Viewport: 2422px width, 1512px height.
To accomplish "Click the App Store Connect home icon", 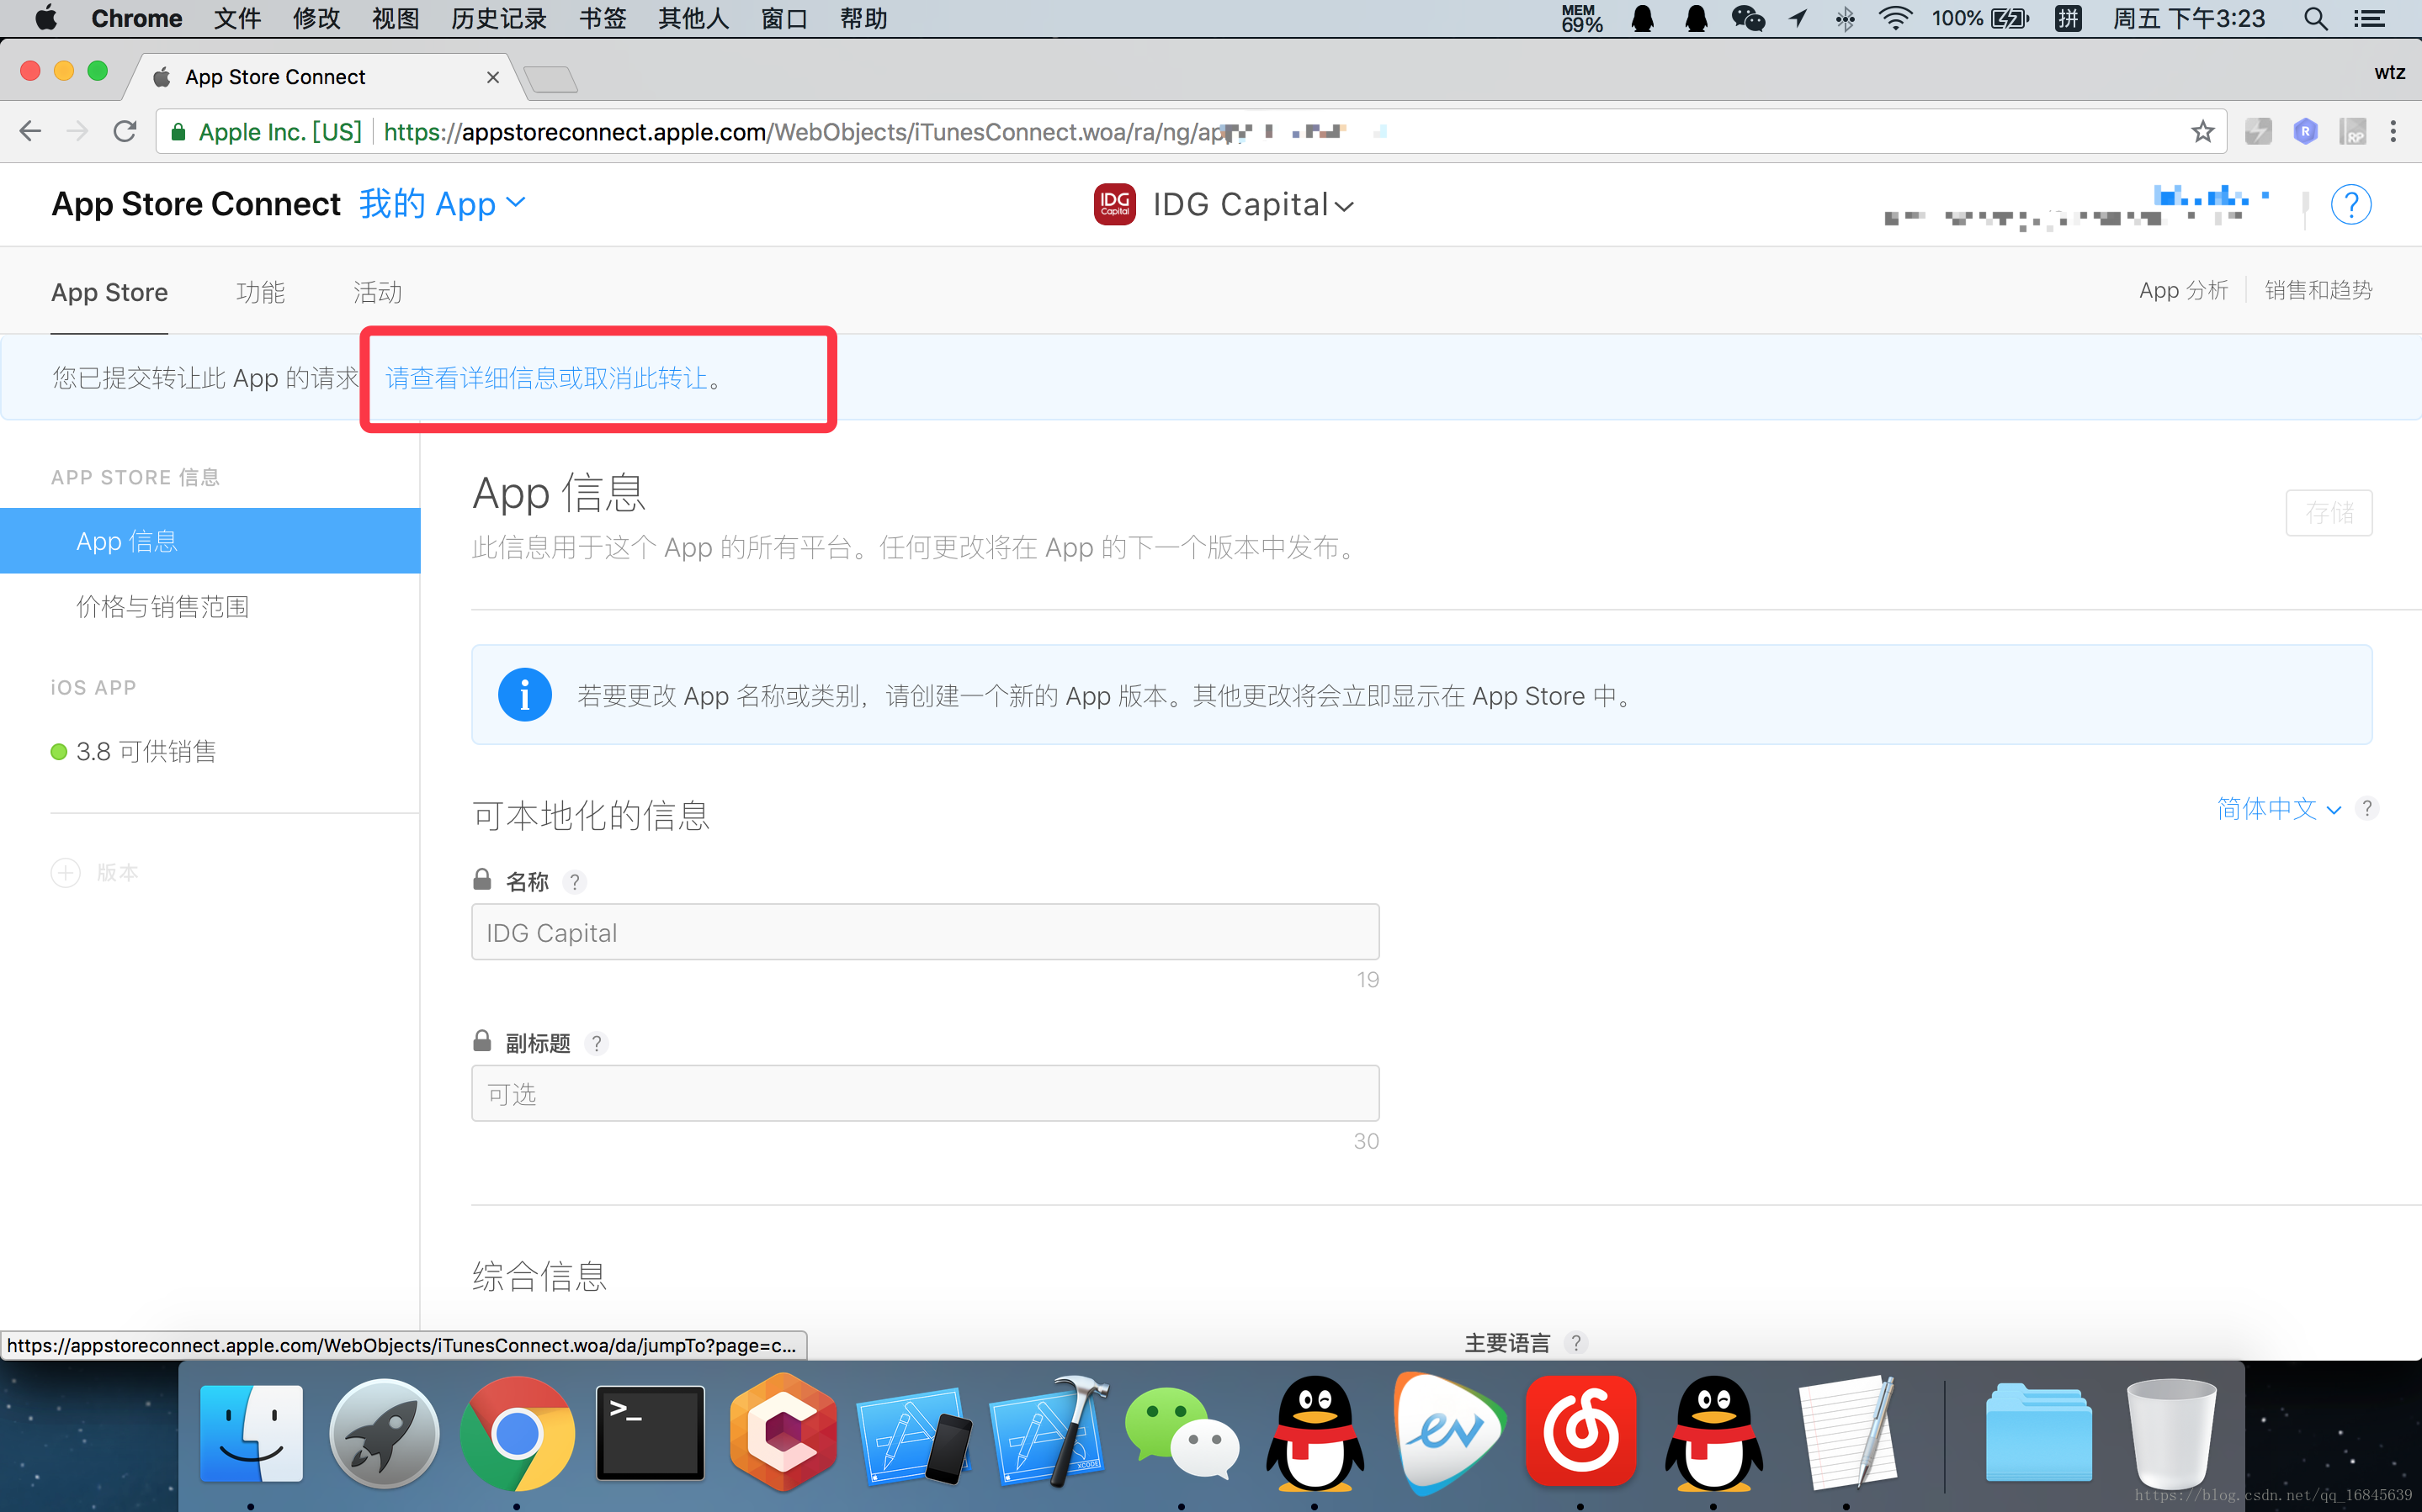I will pyautogui.click(x=197, y=204).
